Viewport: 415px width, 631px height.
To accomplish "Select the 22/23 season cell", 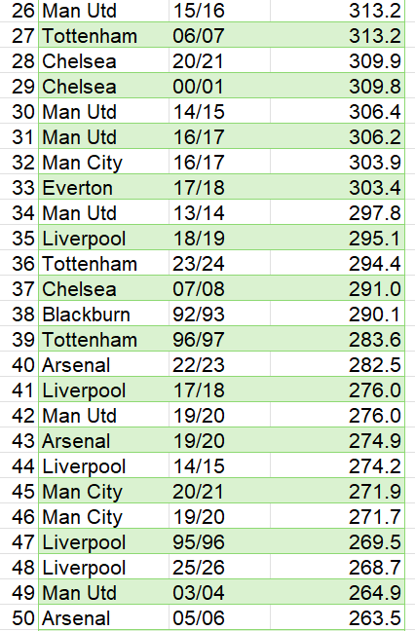I will click(219, 365).
